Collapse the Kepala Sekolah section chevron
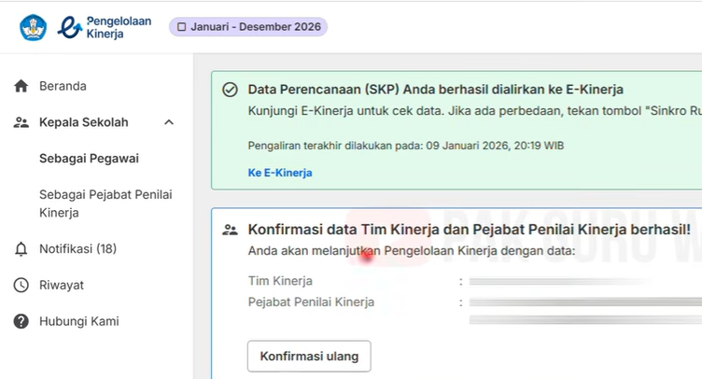Image resolution: width=702 pixels, height=379 pixels. click(169, 122)
